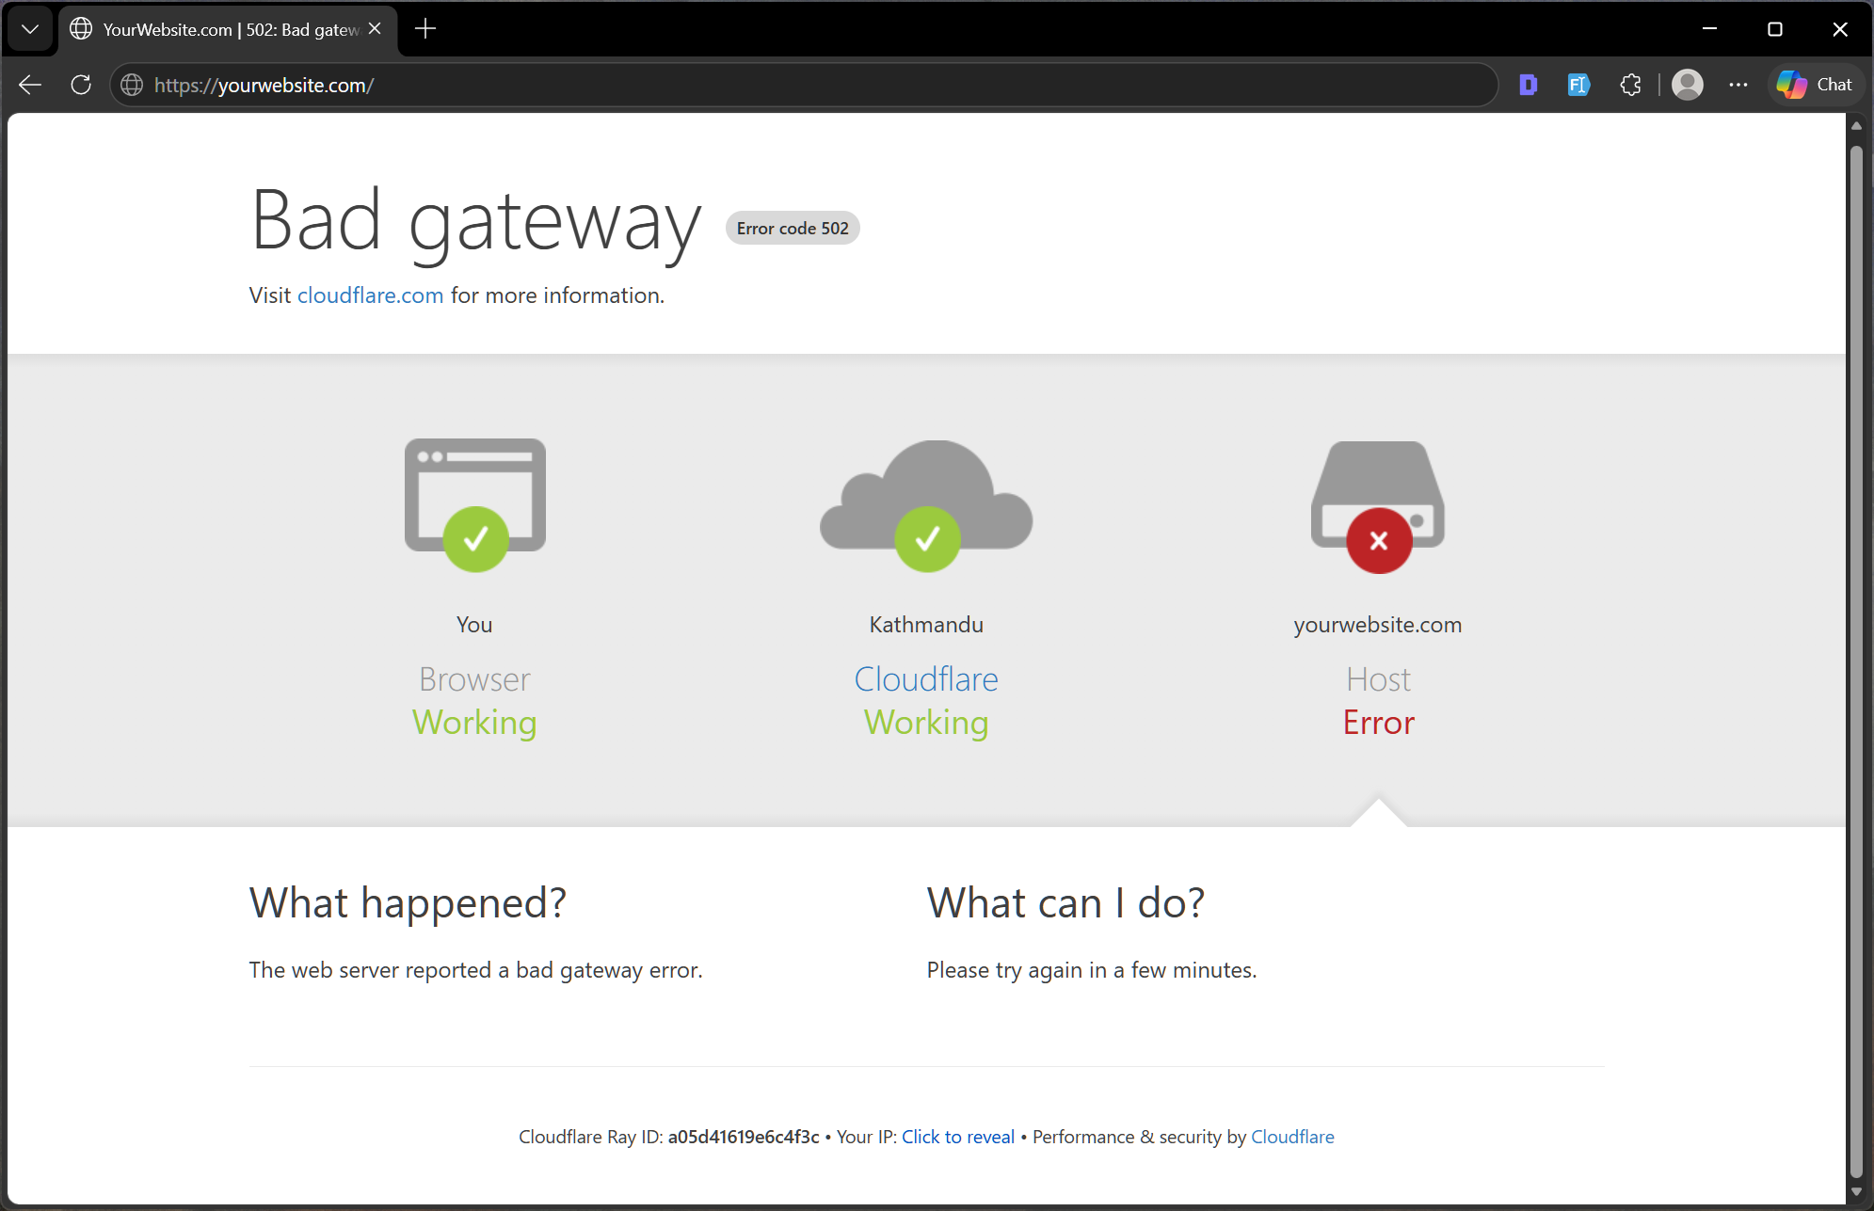The height and width of the screenshot is (1211, 1874).
Task: Click the browser window status icon with checkmark
Action: click(475, 505)
